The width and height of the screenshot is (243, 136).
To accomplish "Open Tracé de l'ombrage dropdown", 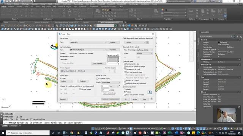I will coord(144,50).
